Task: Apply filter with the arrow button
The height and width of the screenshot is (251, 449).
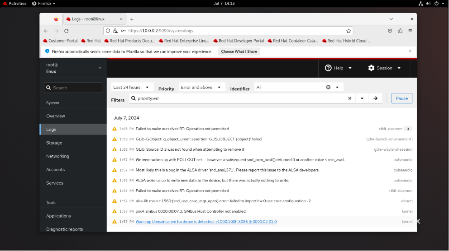Action: point(375,98)
